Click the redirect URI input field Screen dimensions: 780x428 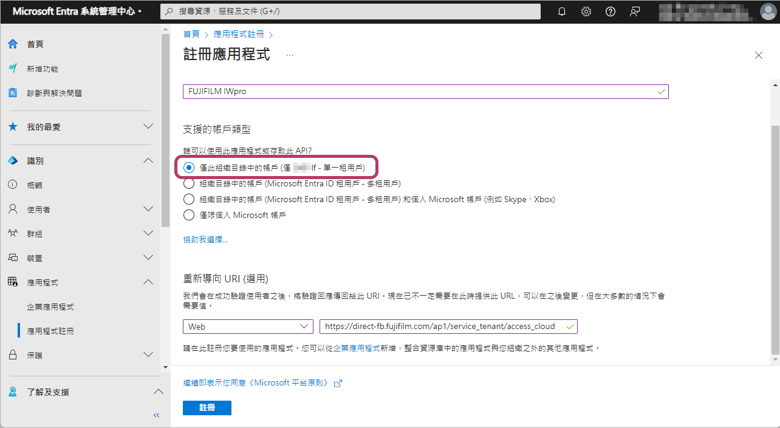click(448, 327)
